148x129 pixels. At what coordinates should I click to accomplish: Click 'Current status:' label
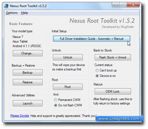[104, 65]
